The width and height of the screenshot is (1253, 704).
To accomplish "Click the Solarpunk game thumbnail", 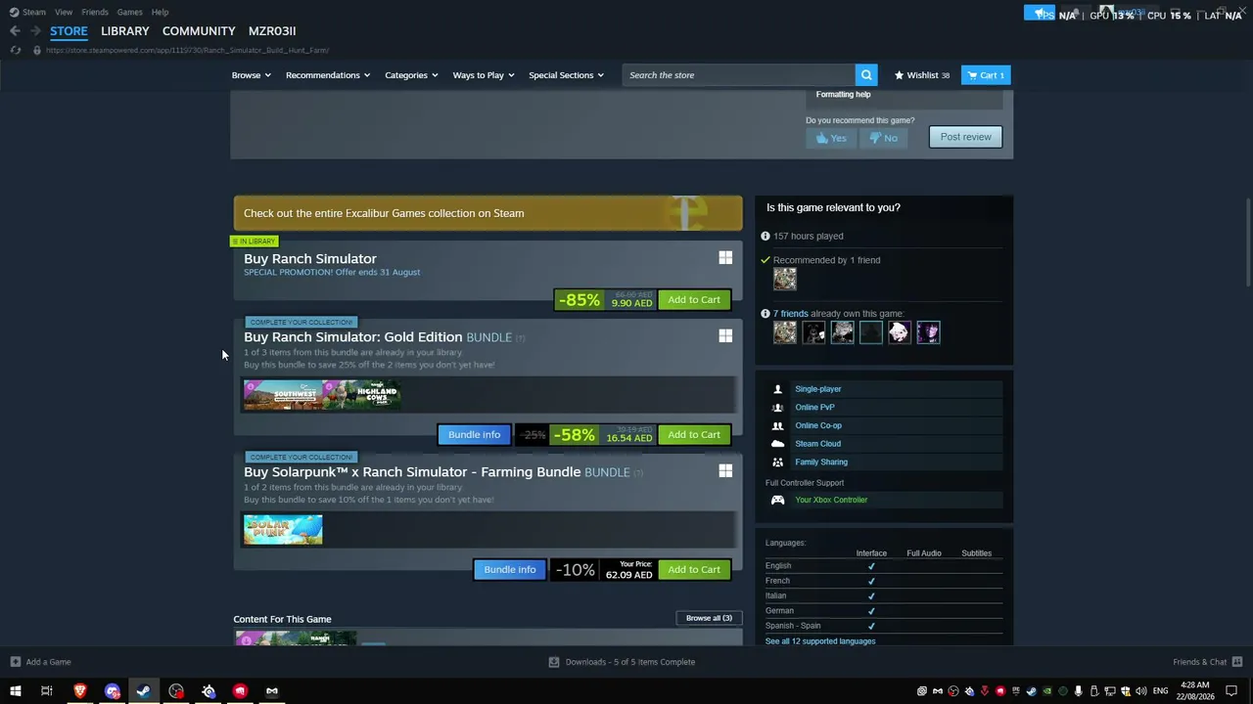I will click(x=283, y=530).
